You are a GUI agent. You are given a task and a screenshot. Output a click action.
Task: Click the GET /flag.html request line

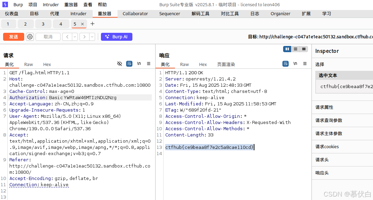[x=39, y=73]
